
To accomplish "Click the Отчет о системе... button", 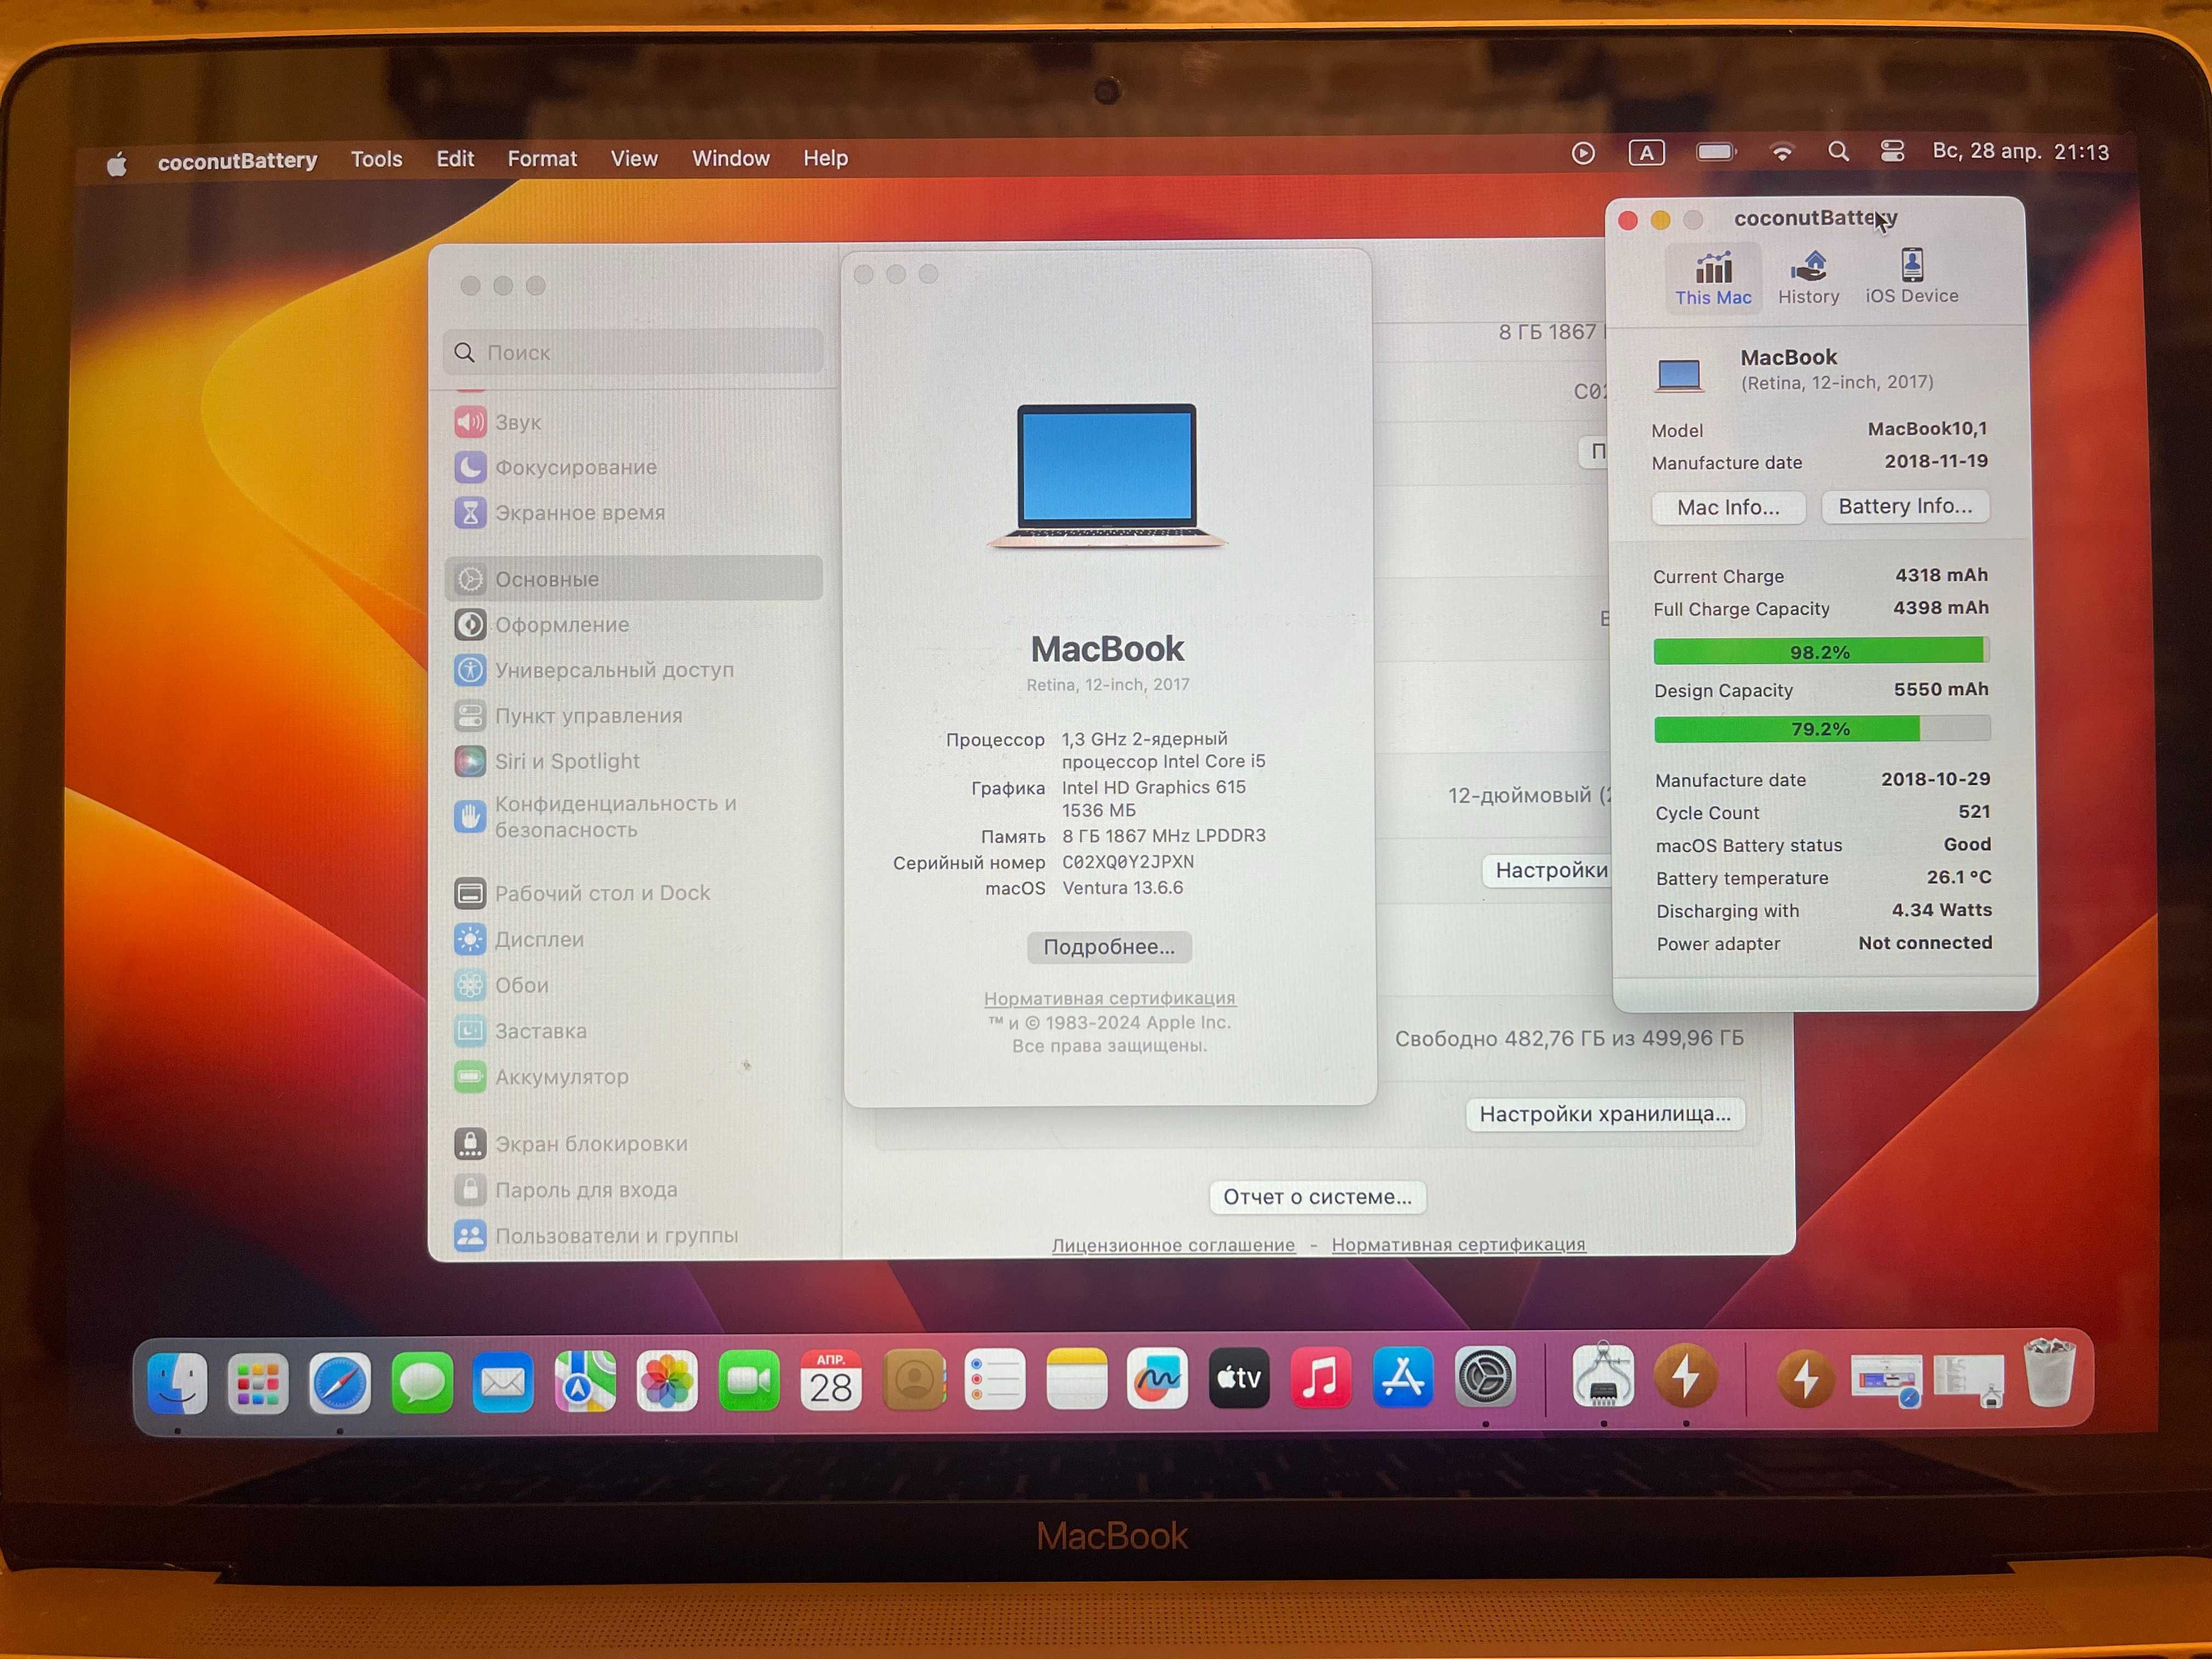I will click(x=1317, y=1197).
